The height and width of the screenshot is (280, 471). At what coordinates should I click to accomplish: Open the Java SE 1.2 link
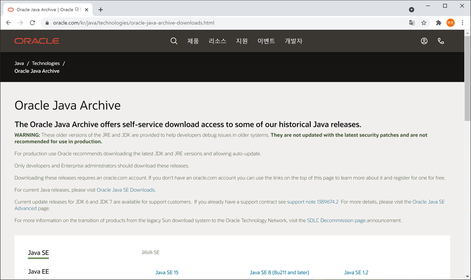356,272
